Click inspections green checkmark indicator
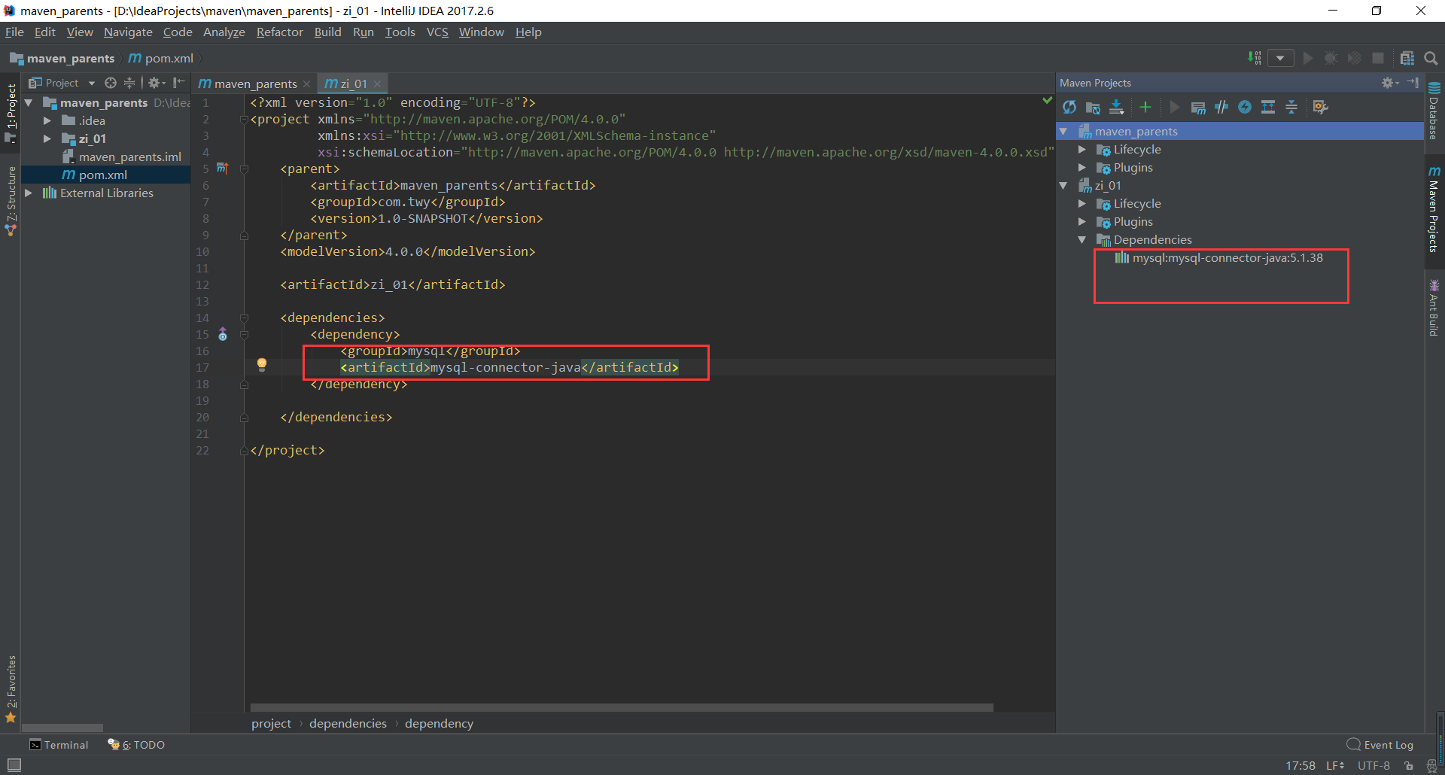Viewport: 1445px width, 775px height. pyautogui.click(x=1047, y=100)
